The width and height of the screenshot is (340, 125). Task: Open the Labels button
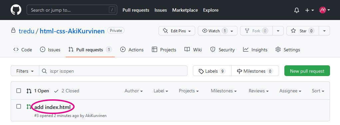(212, 71)
